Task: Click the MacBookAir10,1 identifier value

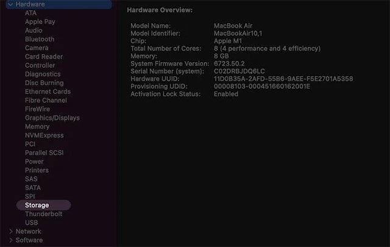Action: coord(238,33)
